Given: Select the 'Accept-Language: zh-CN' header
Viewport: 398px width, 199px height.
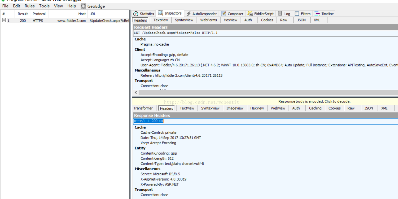Looking at the screenshot, I should coord(160,60).
